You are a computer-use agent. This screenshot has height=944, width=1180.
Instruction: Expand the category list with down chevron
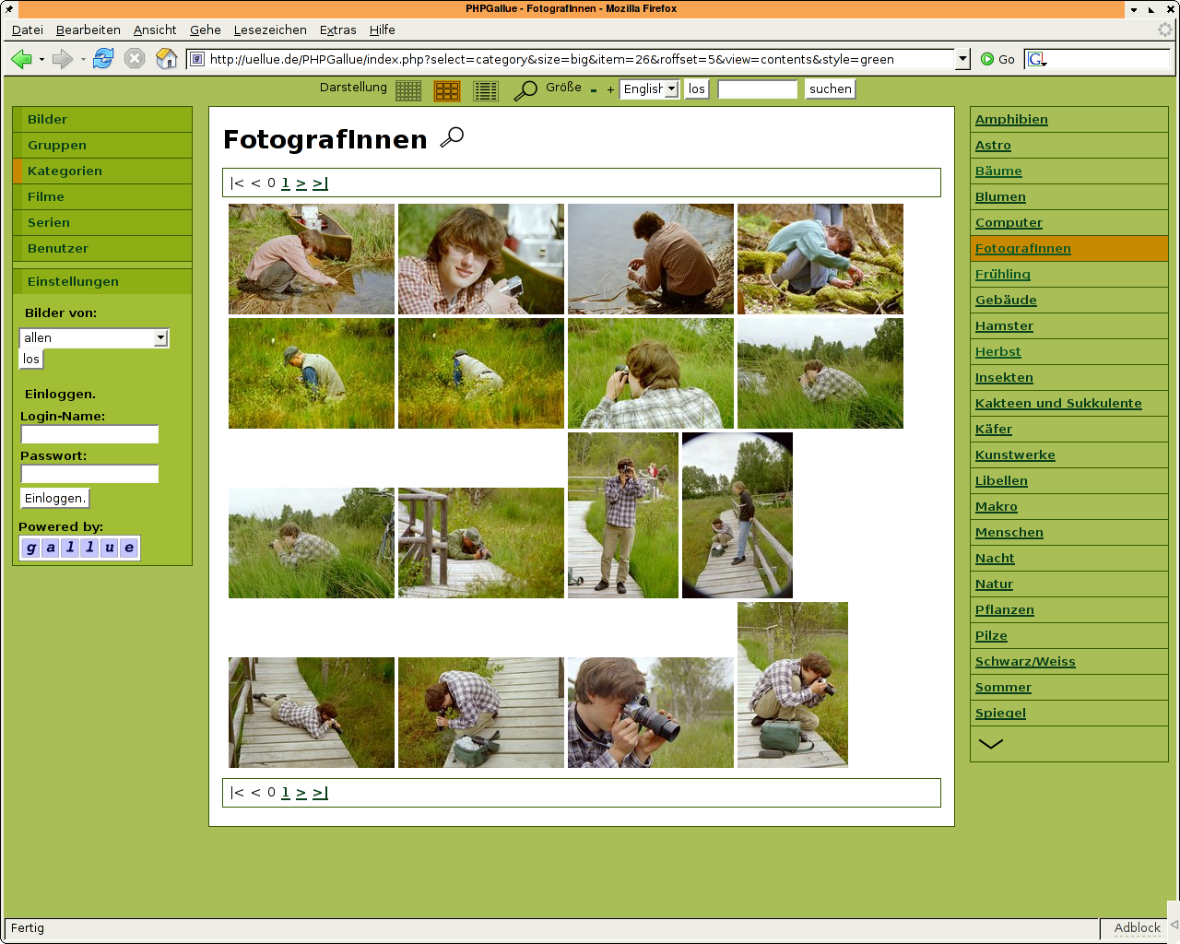(990, 744)
